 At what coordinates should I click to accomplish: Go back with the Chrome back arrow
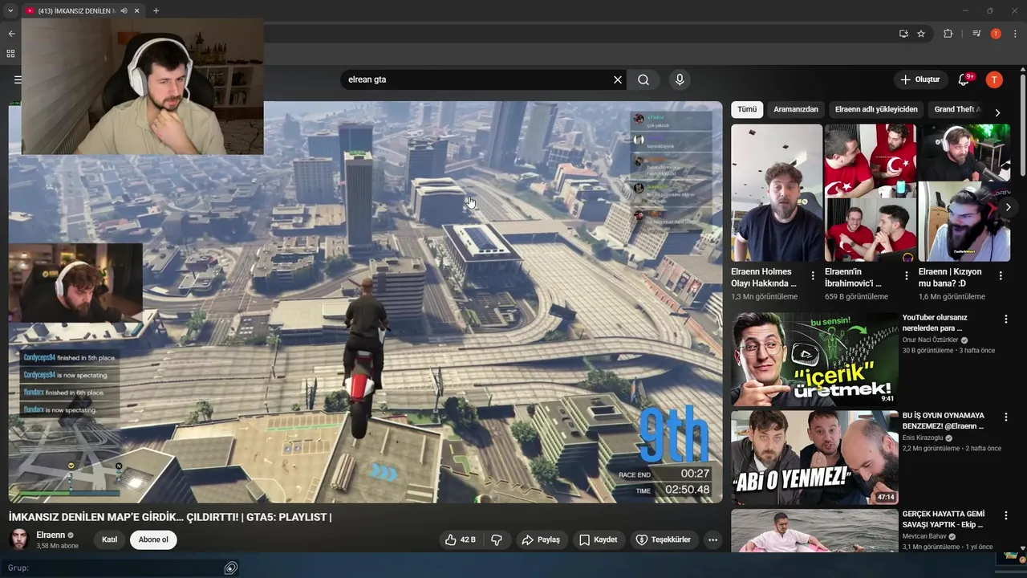click(11, 34)
